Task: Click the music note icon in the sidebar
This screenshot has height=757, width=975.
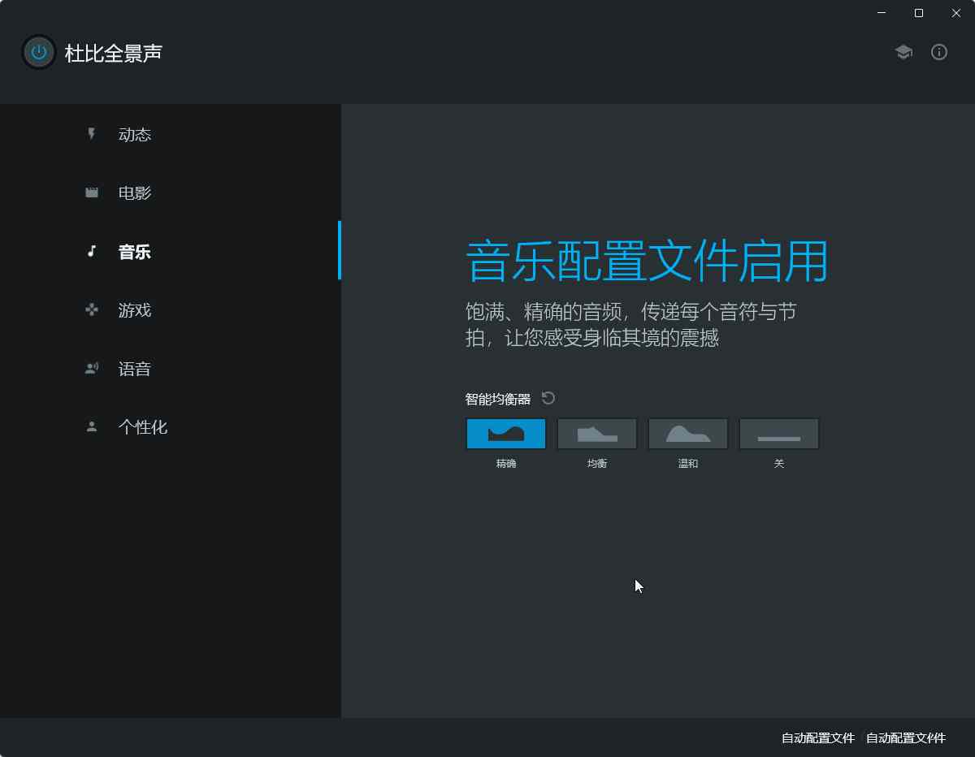Action: coord(91,252)
